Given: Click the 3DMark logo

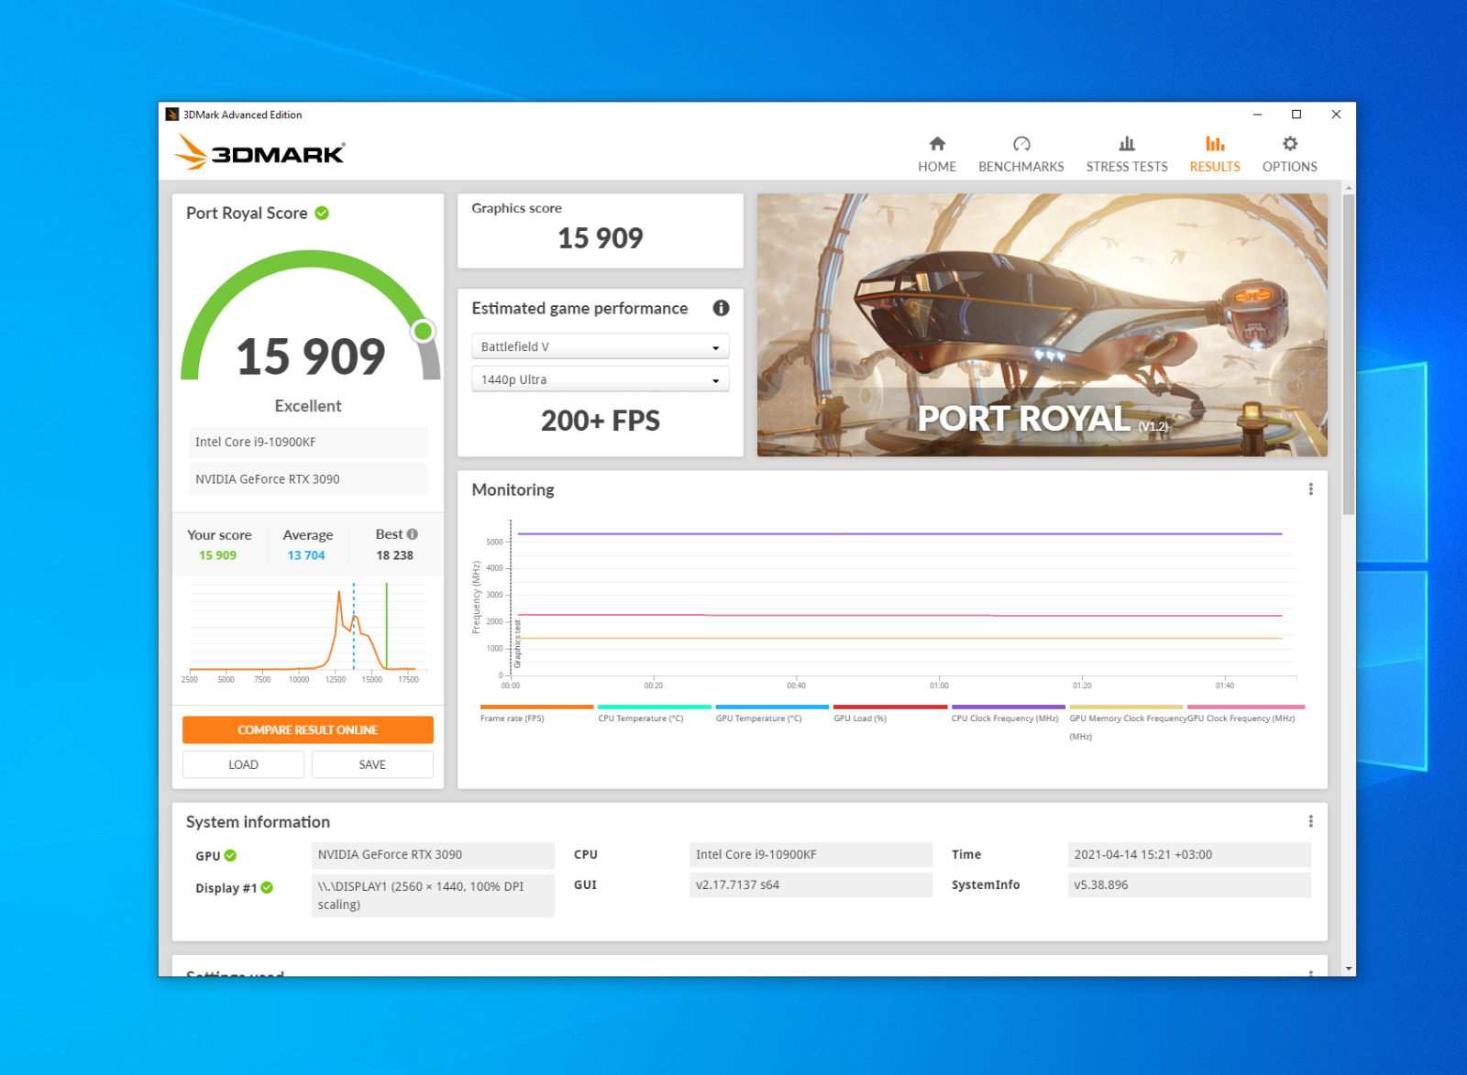Looking at the screenshot, I should click(259, 152).
